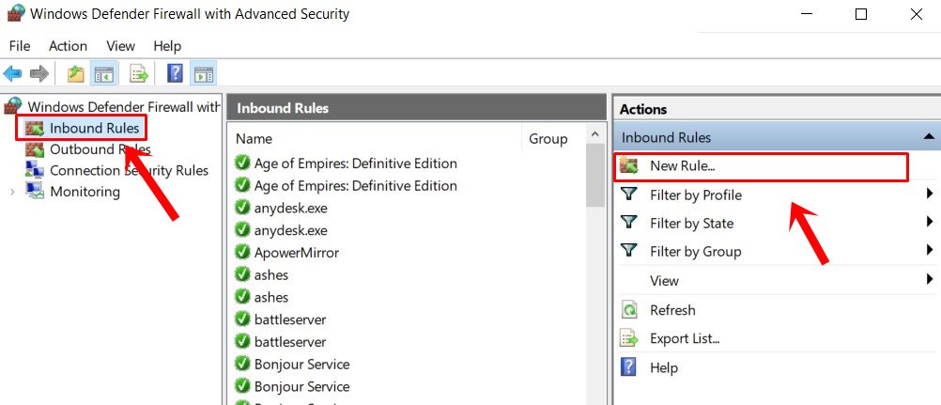The height and width of the screenshot is (405, 941).
Task: Click the Export List icon in Actions pane
Action: point(629,338)
